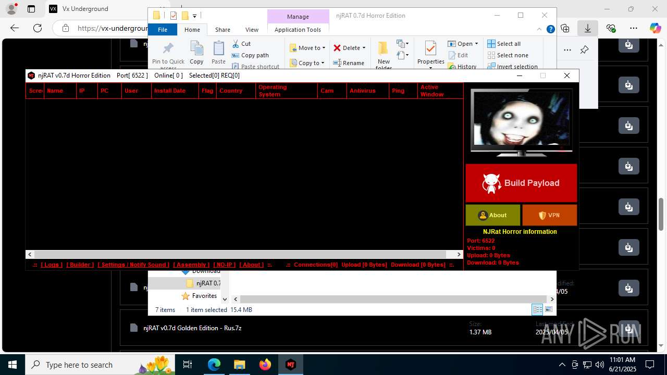667x375 pixels.
Task: Open the [ Assembly ] link
Action: pyautogui.click(x=191, y=265)
